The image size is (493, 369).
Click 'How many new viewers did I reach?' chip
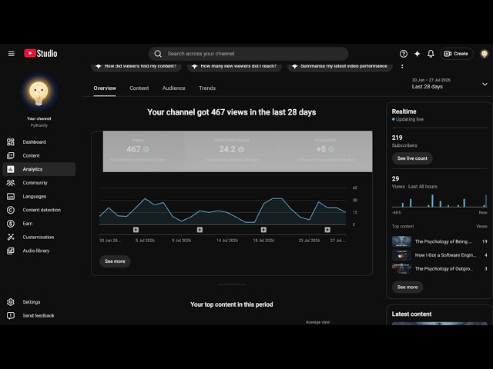234,66
